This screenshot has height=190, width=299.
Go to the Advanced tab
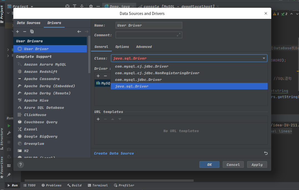144,47
